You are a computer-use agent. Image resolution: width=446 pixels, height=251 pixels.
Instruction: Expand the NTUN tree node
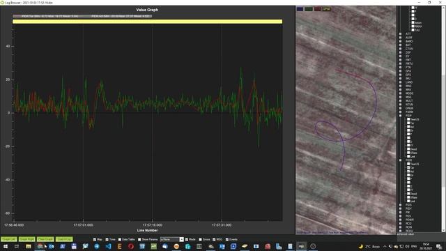[x=401, y=104]
